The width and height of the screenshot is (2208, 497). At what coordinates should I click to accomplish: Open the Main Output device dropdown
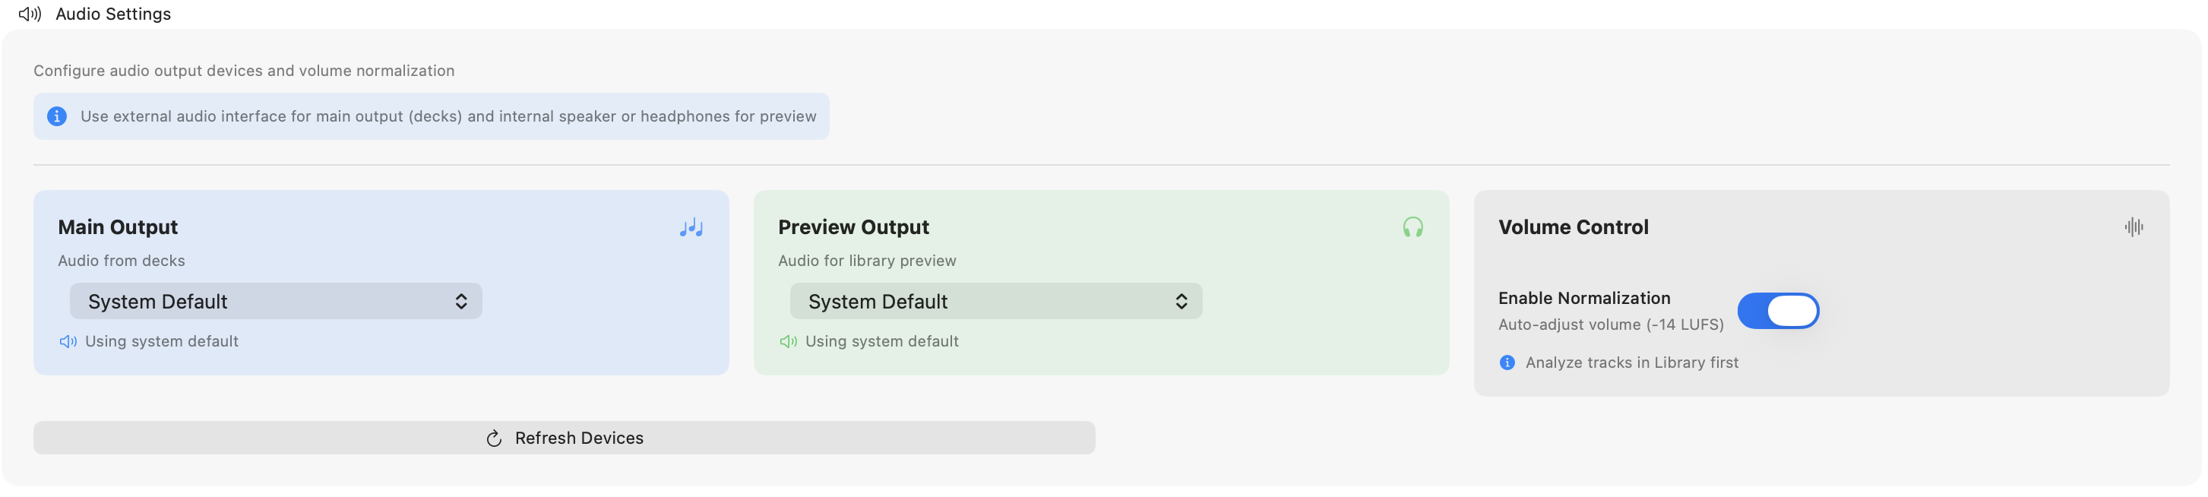click(x=276, y=301)
